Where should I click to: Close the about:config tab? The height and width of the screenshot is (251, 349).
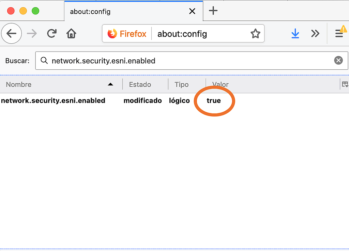point(192,11)
